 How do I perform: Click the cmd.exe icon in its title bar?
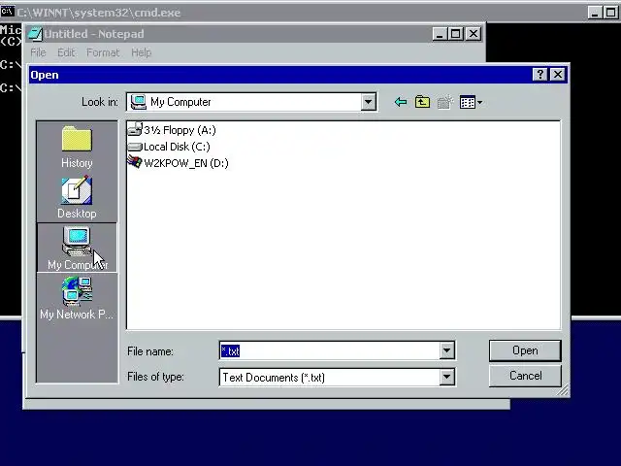point(7,12)
